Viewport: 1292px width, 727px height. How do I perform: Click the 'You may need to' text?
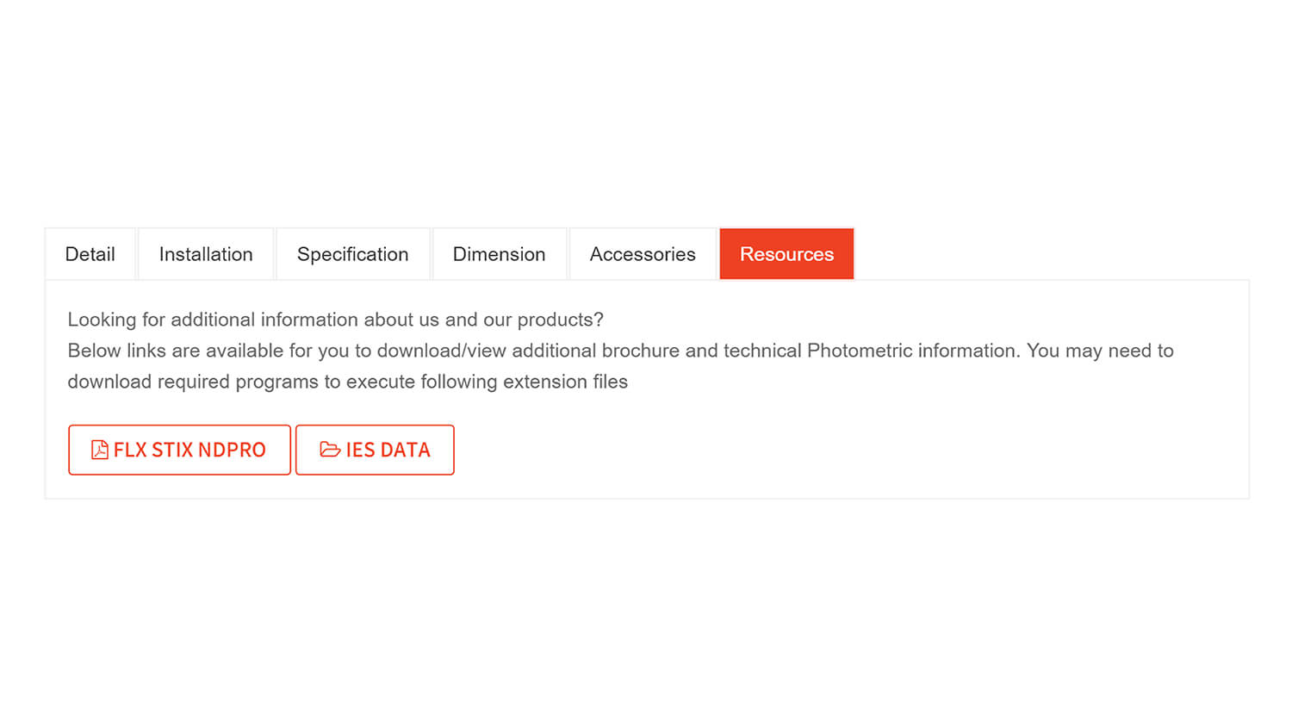(x=1100, y=351)
